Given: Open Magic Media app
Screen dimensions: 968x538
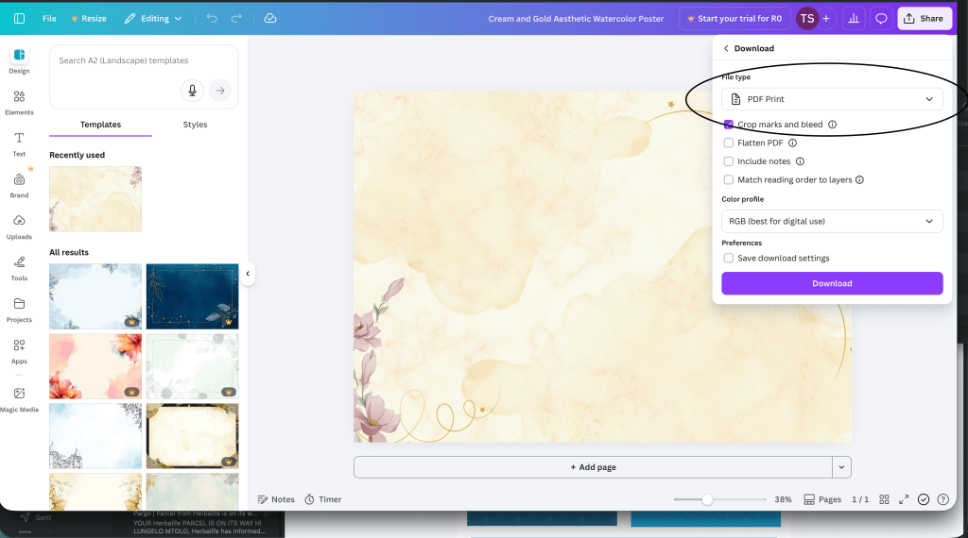Looking at the screenshot, I should pyautogui.click(x=19, y=397).
